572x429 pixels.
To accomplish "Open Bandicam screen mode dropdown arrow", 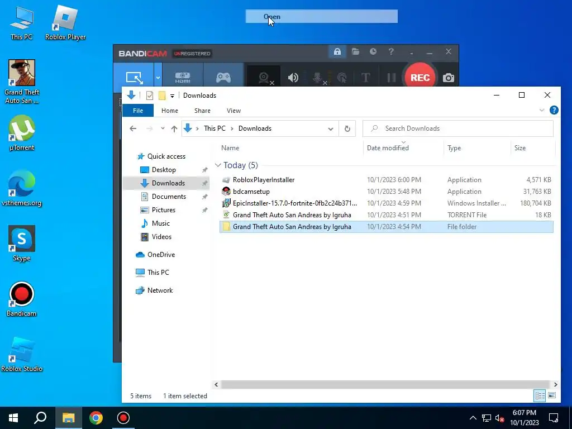I will click(x=158, y=77).
